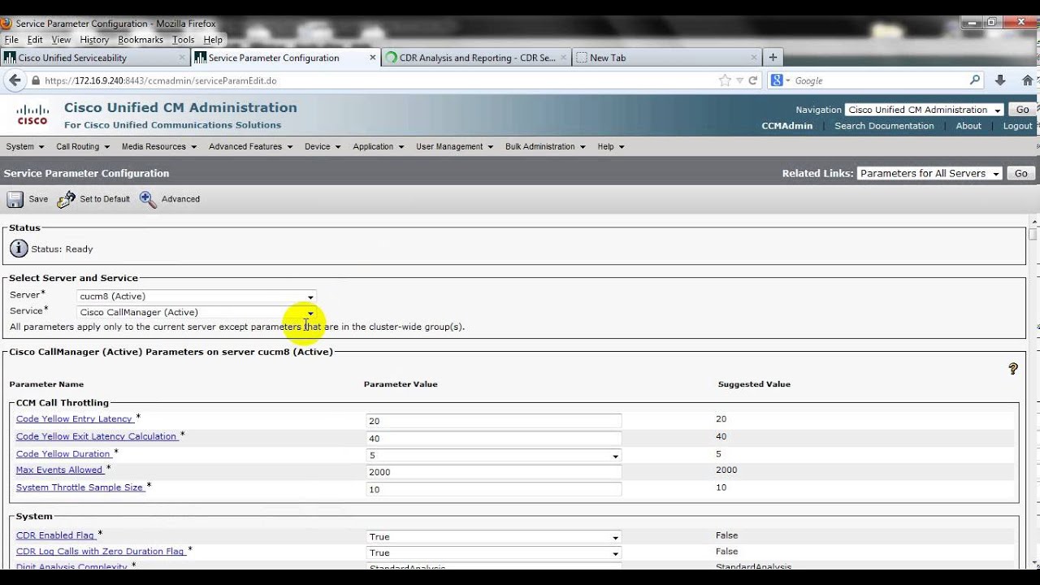Open the Call Routing menu
This screenshot has width=1040, height=585.
(83, 147)
